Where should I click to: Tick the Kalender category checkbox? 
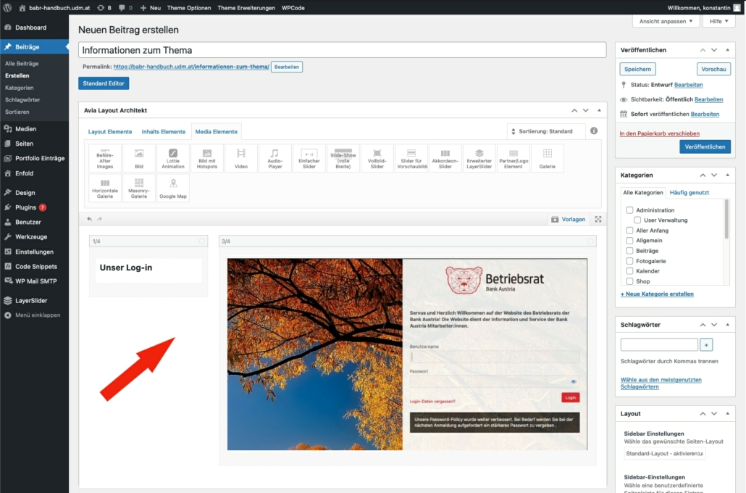tap(629, 271)
